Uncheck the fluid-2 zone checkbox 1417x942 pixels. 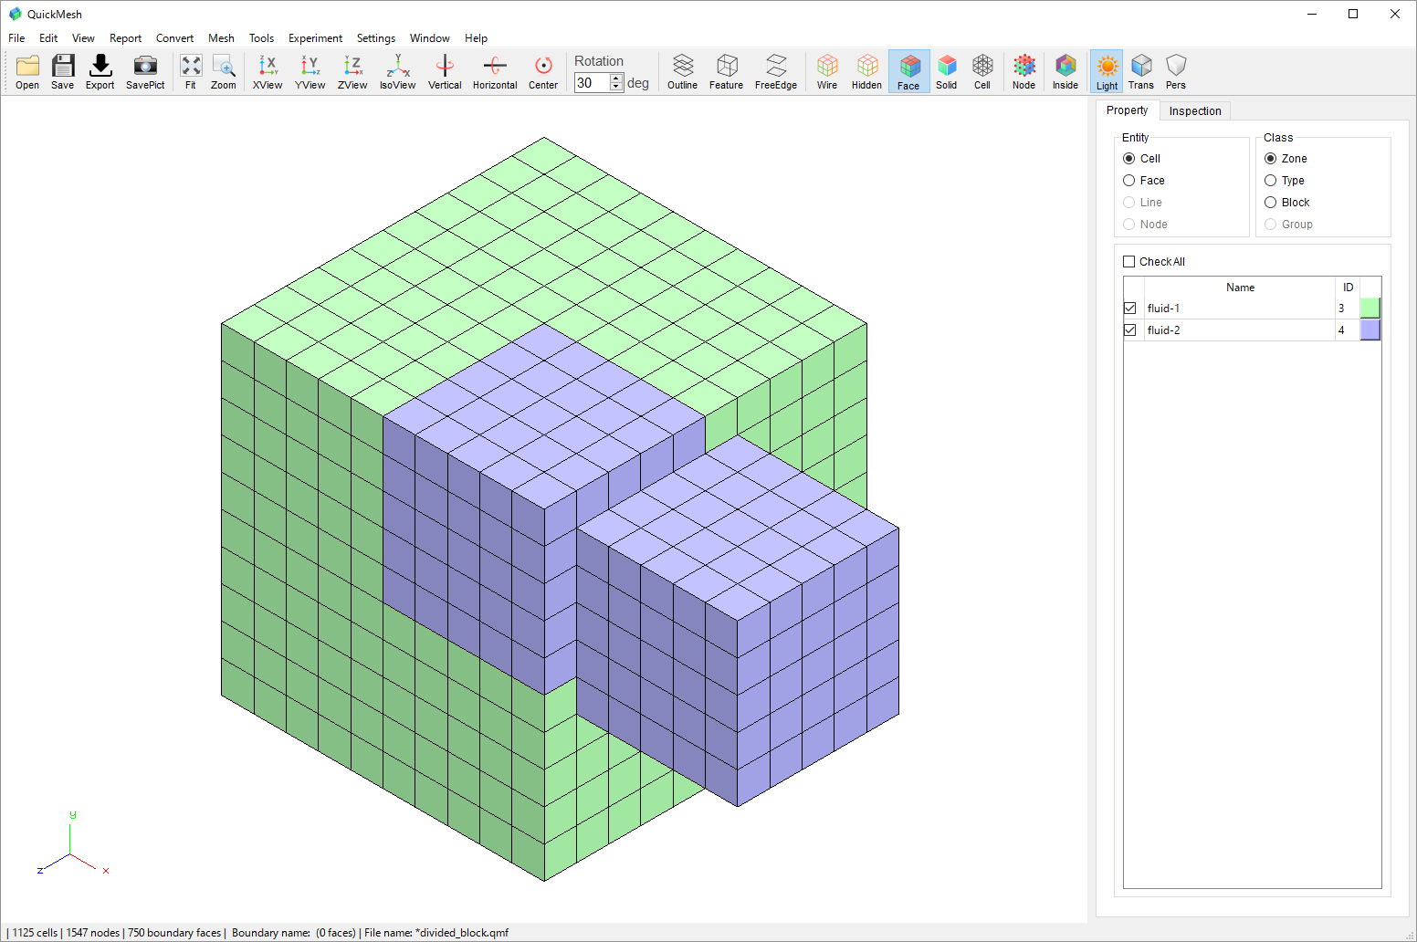1130,330
